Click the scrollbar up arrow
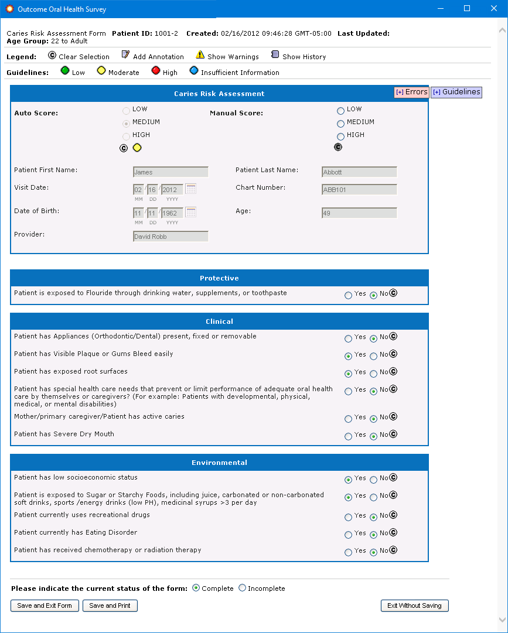The width and height of the screenshot is (508, 633). click(502, 30)
